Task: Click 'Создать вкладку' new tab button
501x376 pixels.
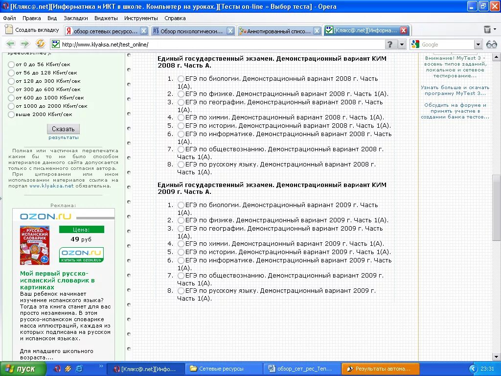Action: click(x=32, y=30)
